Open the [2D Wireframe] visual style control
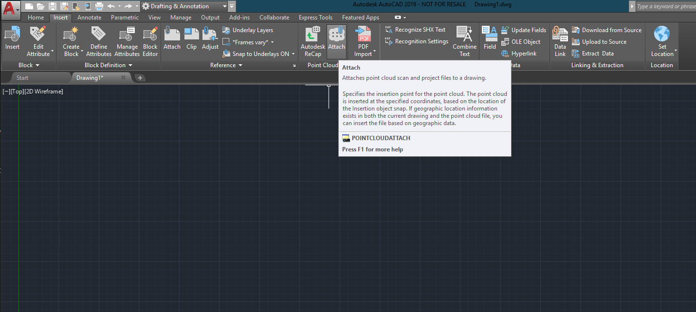Image resolution: width=696 pixels, height=312 pixels. click(x=44, y=92)
